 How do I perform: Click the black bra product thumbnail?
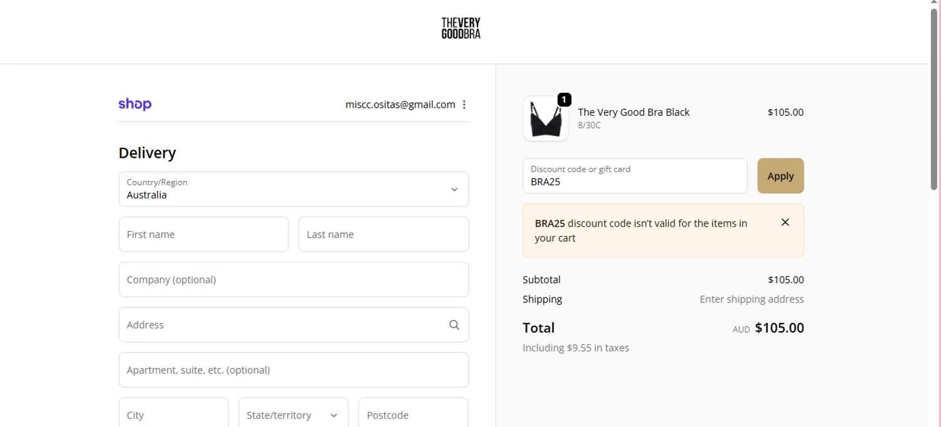point(545,118)
